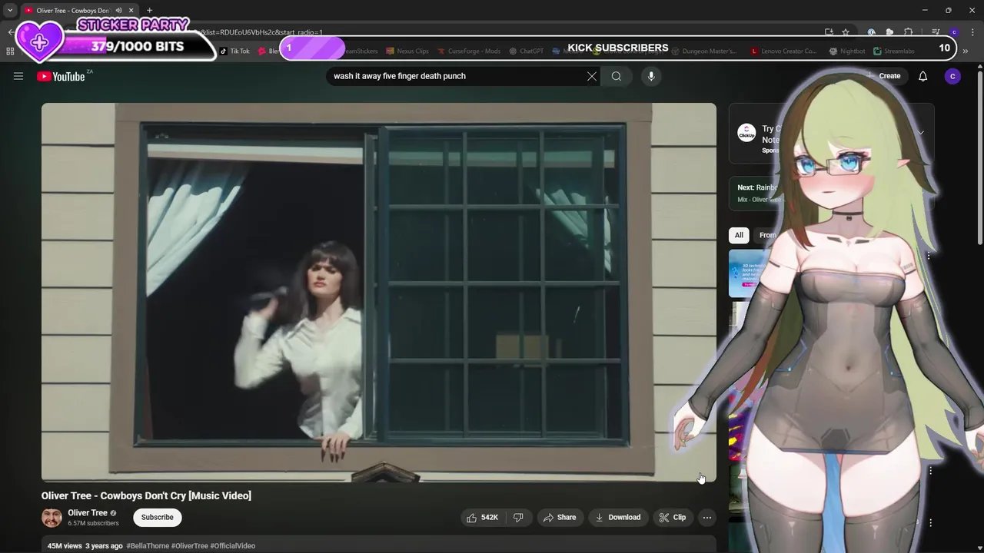The width and height of the screenshot is (984, 553).
Task: Open Streamlabs bookmark
Action: 893,51
